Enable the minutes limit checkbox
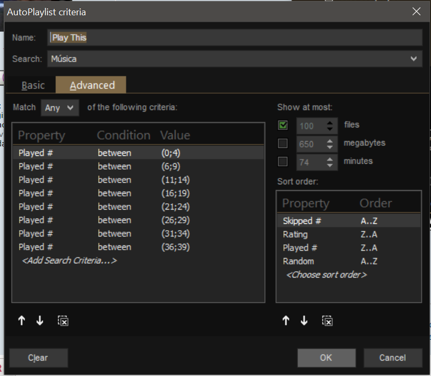The image size is (431, 376). [283, 161]
